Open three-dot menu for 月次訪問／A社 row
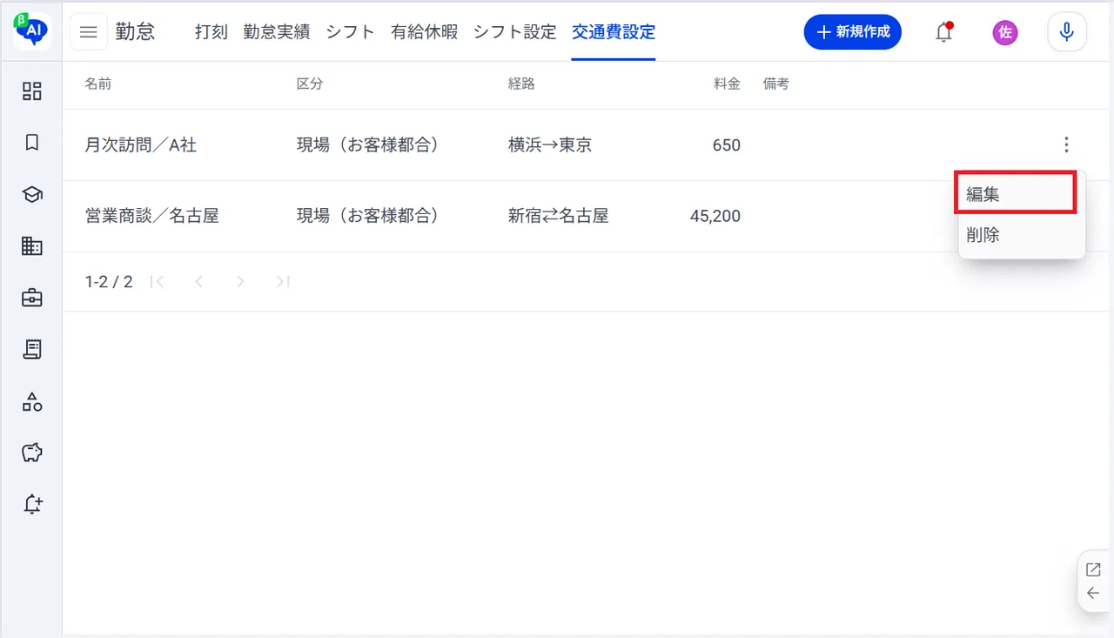This screenshot has height=638, width=1114. point(1066,145)
